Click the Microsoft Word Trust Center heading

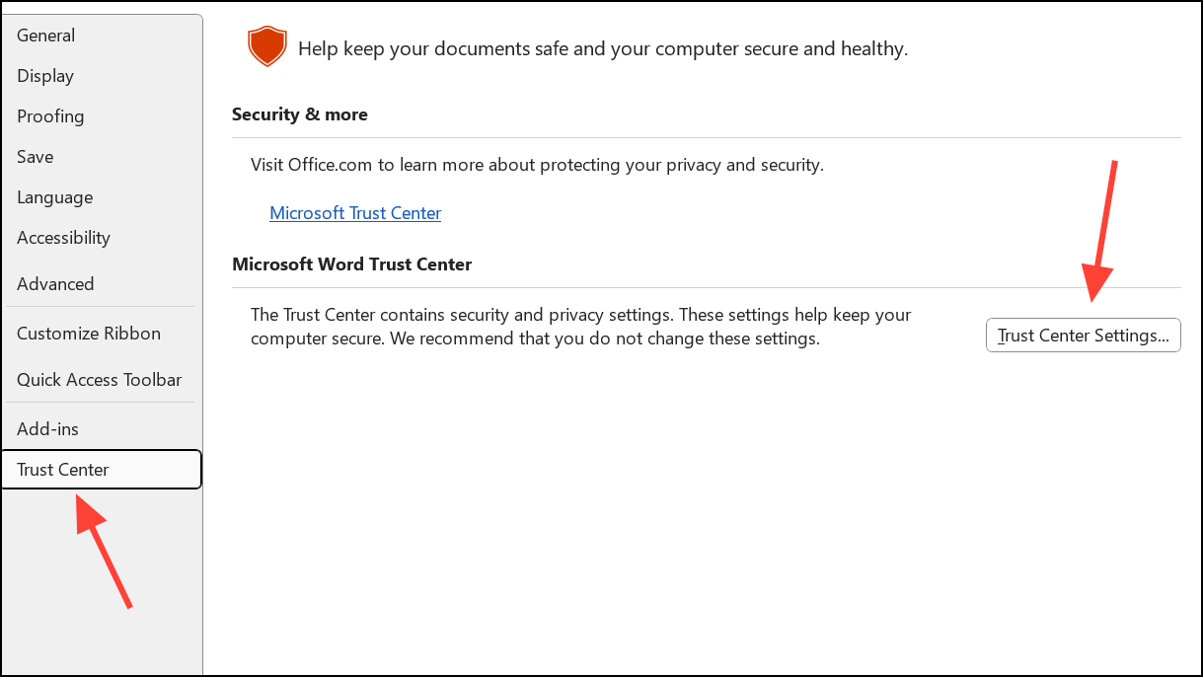pyautogui.click(x=351, y=263)
